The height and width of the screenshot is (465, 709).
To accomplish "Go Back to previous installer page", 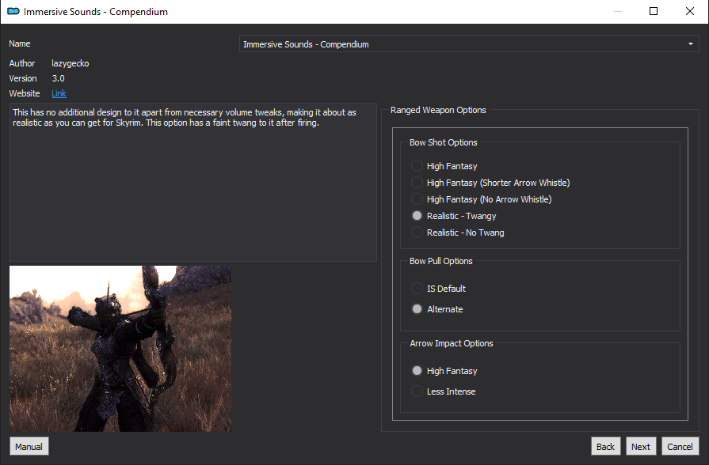I will [605, 446].
